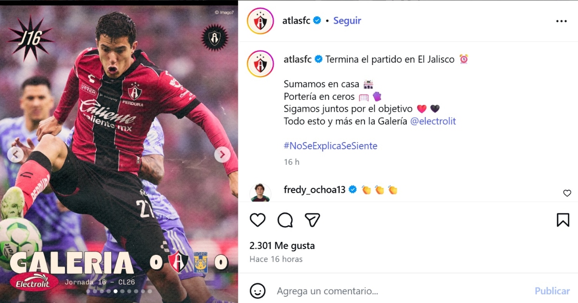Open the comment bubble icon
The image size is (578, 303).
[285, 220]
